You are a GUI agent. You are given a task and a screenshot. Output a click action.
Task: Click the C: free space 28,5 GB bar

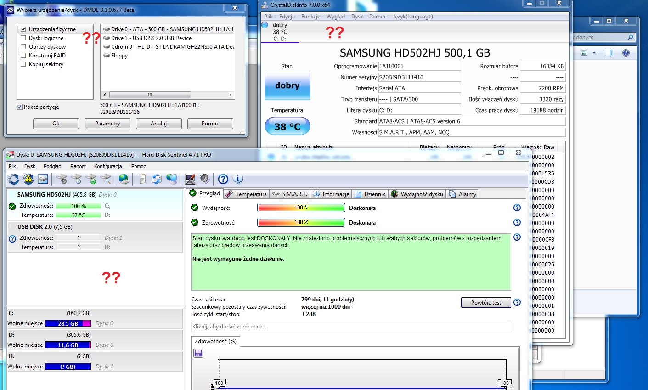68,323
